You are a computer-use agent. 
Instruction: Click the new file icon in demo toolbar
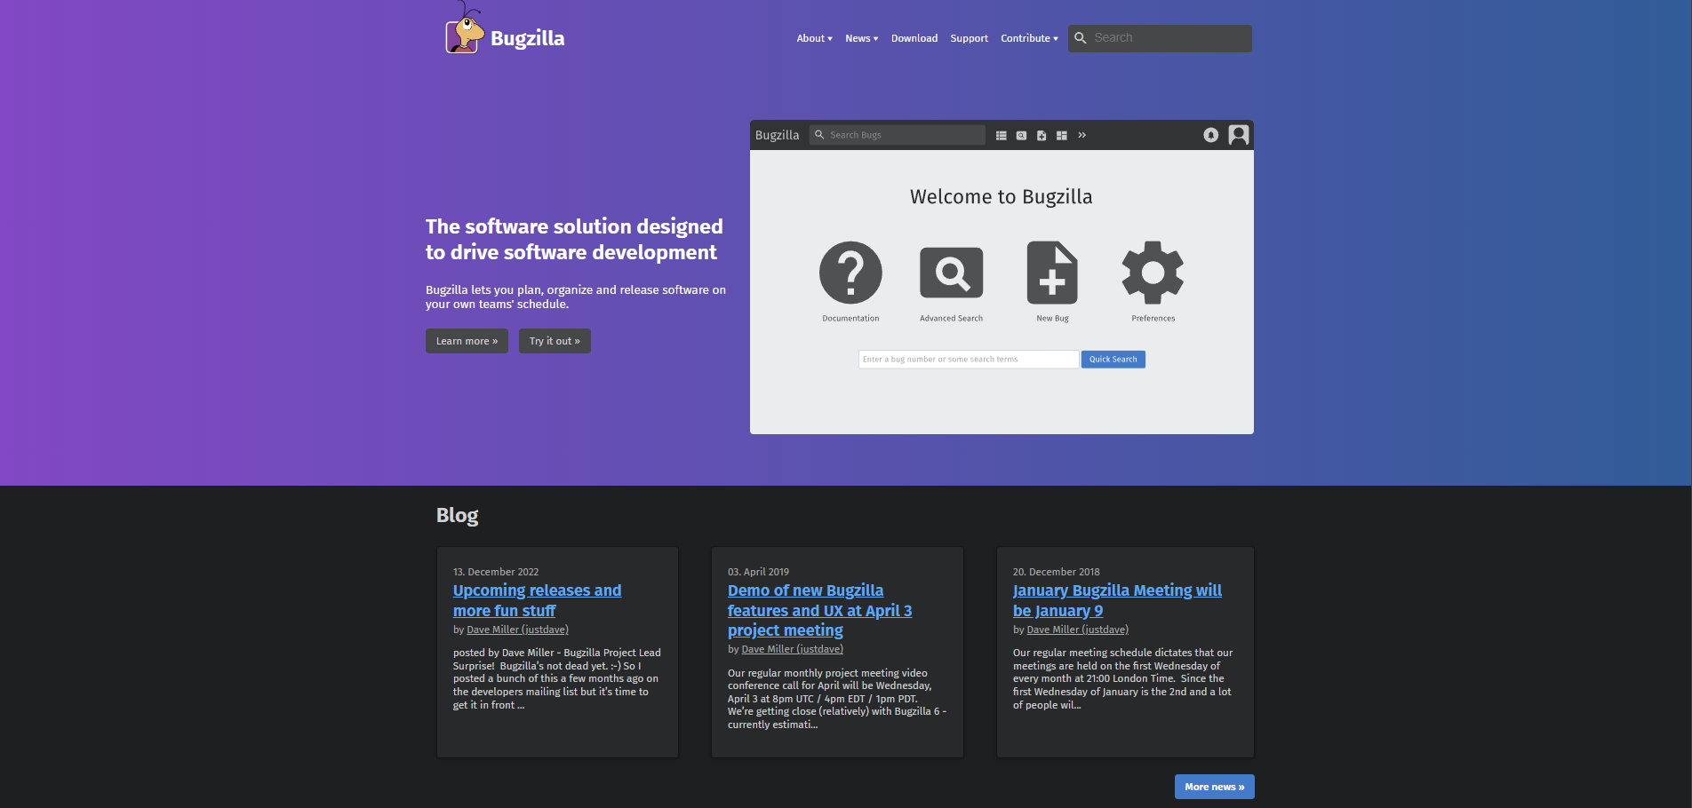coord(1042,136)
